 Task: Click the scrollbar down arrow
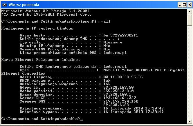(x=190, y=122)
